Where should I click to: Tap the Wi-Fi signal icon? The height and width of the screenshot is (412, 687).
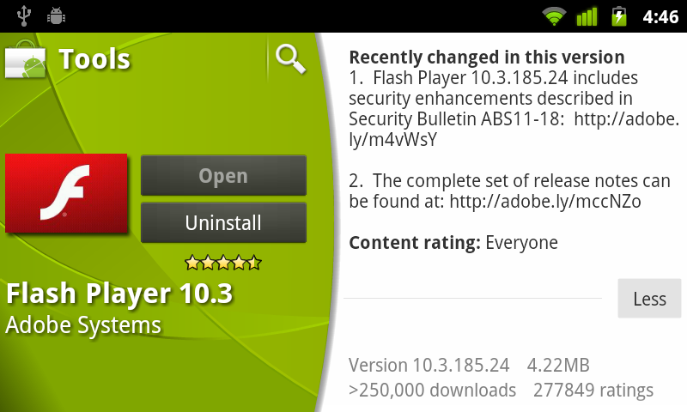(x=554, y=16)
